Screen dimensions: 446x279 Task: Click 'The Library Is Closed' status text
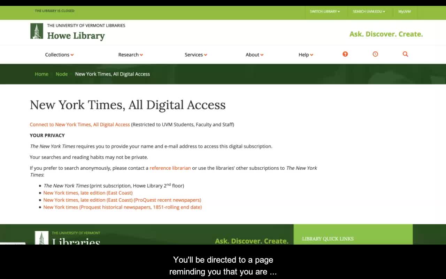click(x=55, y=11)
